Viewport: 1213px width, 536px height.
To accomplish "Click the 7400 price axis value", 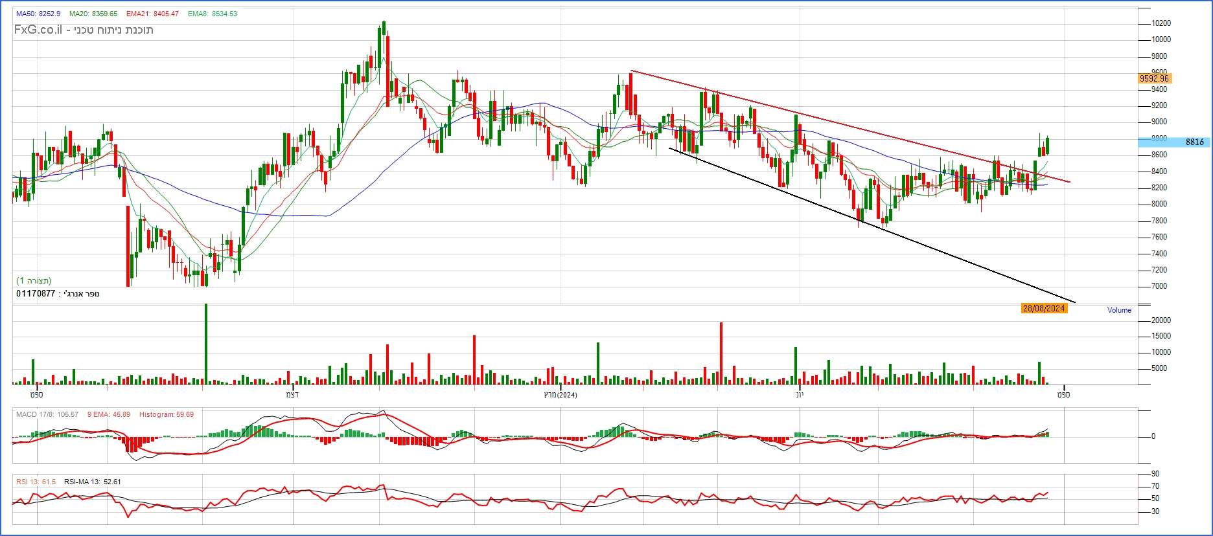I will click(x=1159, y=254).
